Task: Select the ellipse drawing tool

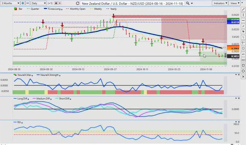Action: pyautogui.click(x=243, y=71)
